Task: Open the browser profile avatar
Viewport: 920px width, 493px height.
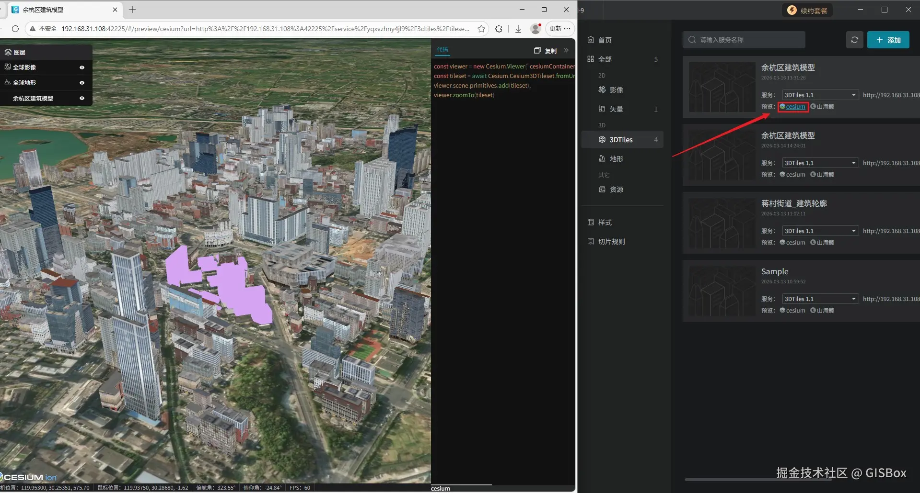Action: (536, 29)
